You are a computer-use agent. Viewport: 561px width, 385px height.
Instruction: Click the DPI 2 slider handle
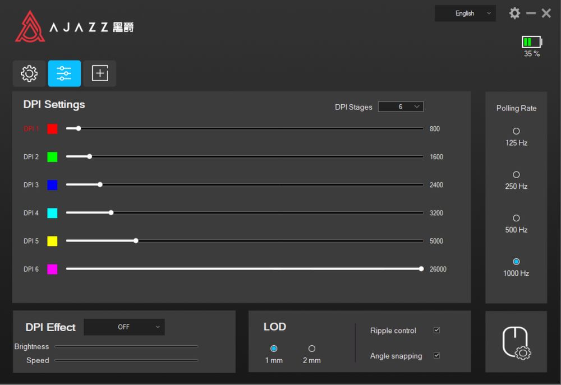90,156
